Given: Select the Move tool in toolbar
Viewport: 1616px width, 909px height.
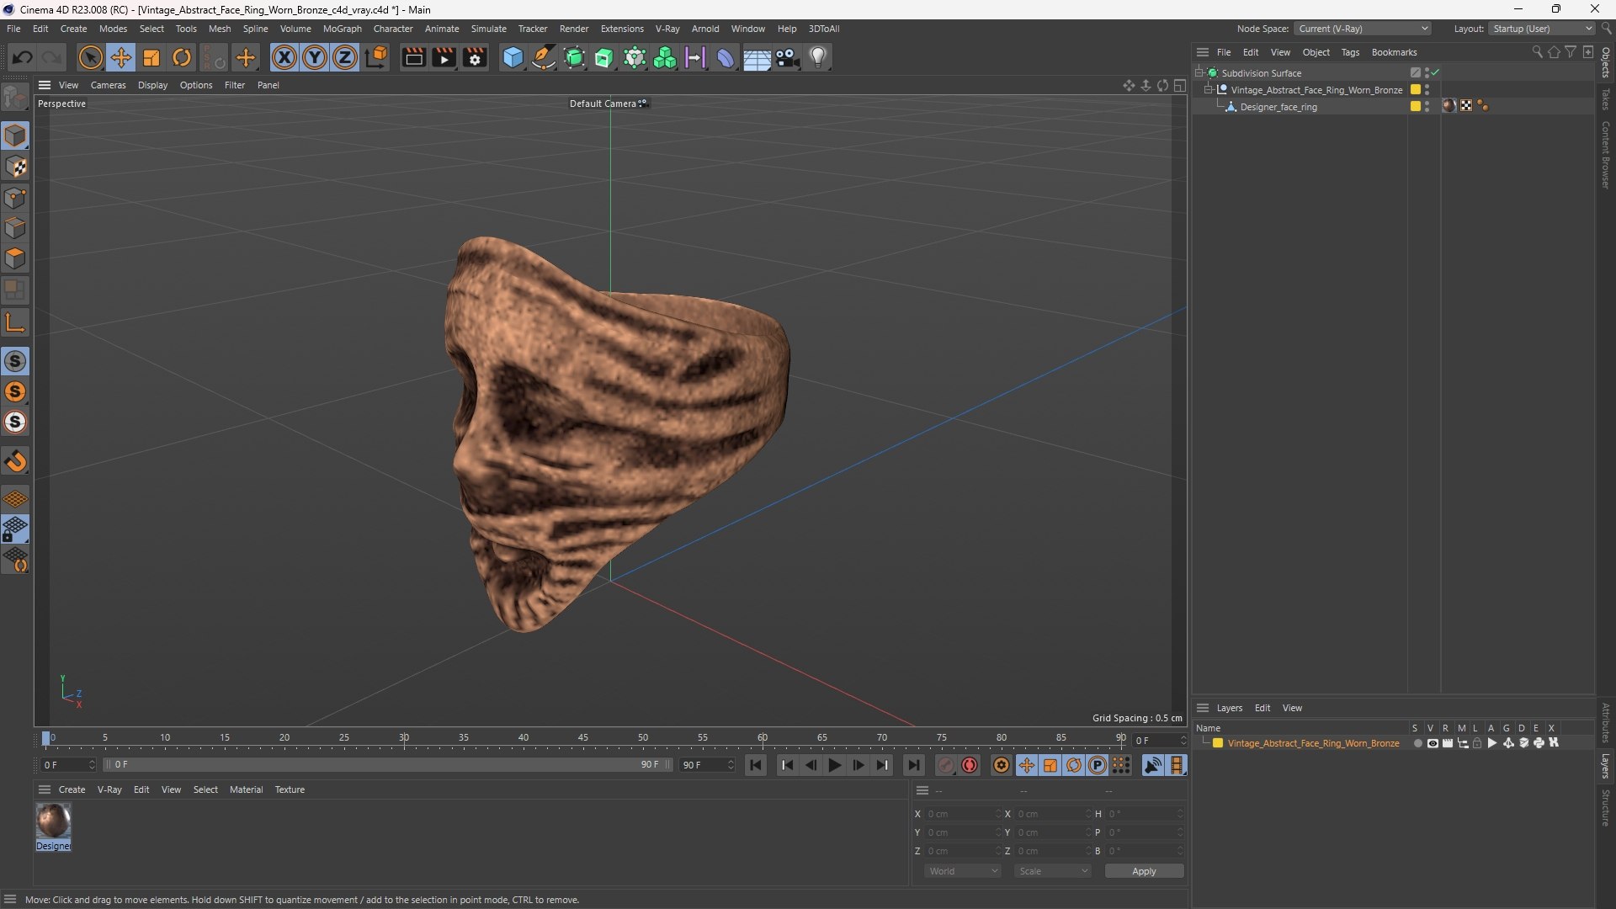Looking at the screenshot, I should click(x=121, y=57).
